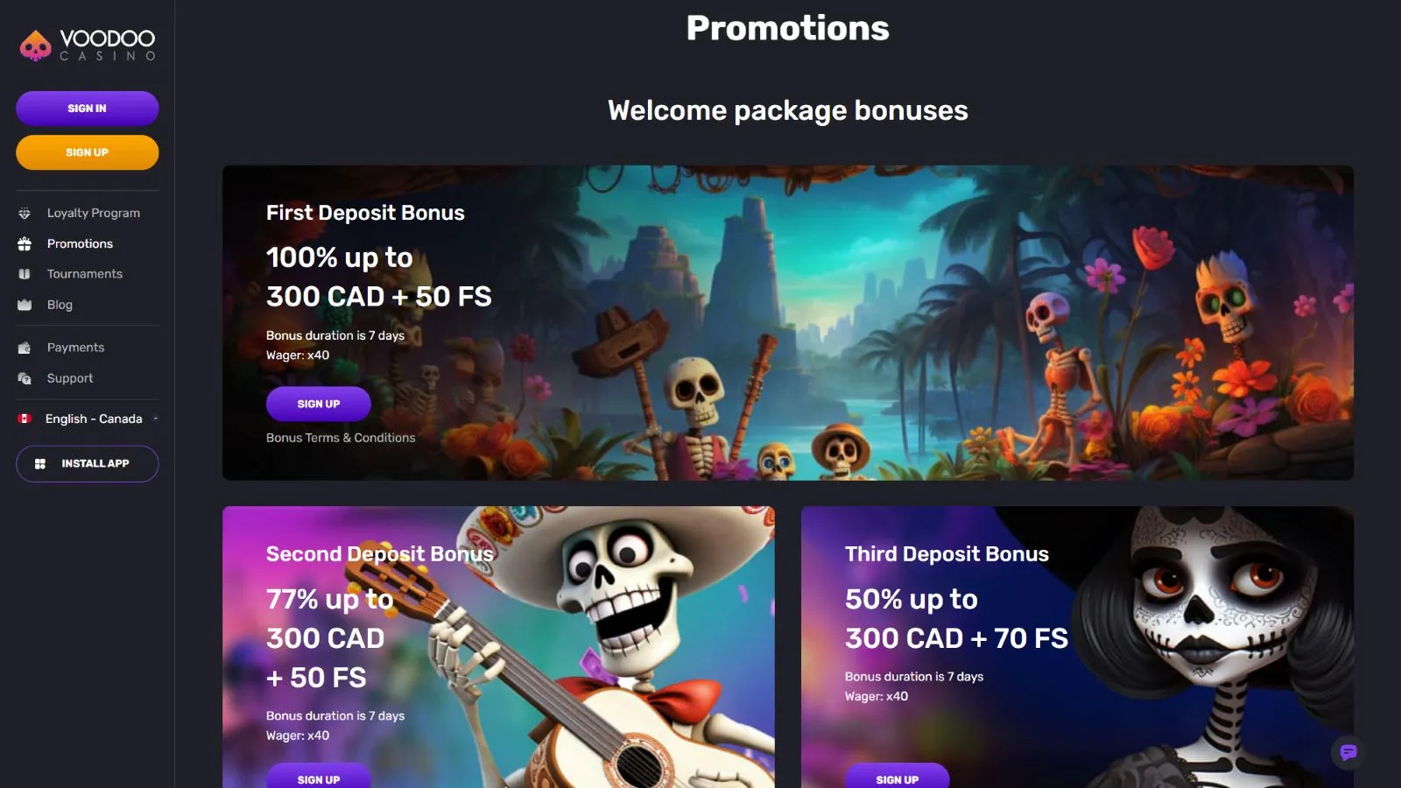Sign up on Second Deposit Bonus card

coord(319,776)
